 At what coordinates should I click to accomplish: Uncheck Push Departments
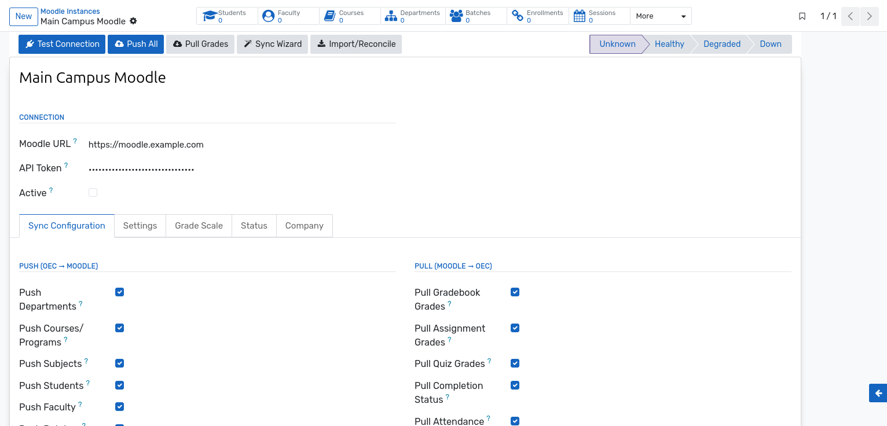[x=119, y=292]
